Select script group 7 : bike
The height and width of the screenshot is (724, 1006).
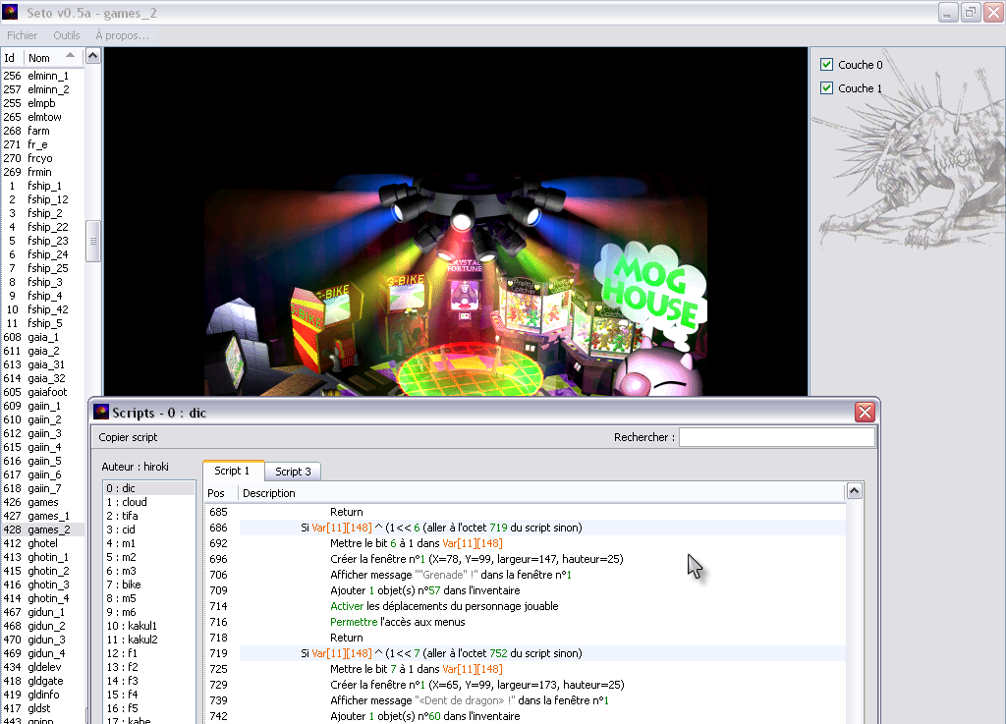149,585
